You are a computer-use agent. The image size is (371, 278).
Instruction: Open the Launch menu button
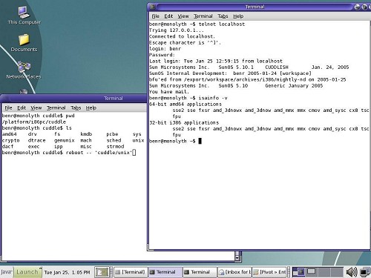point(27,272)
